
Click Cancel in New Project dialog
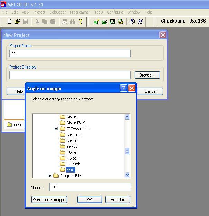click(150, 91)
